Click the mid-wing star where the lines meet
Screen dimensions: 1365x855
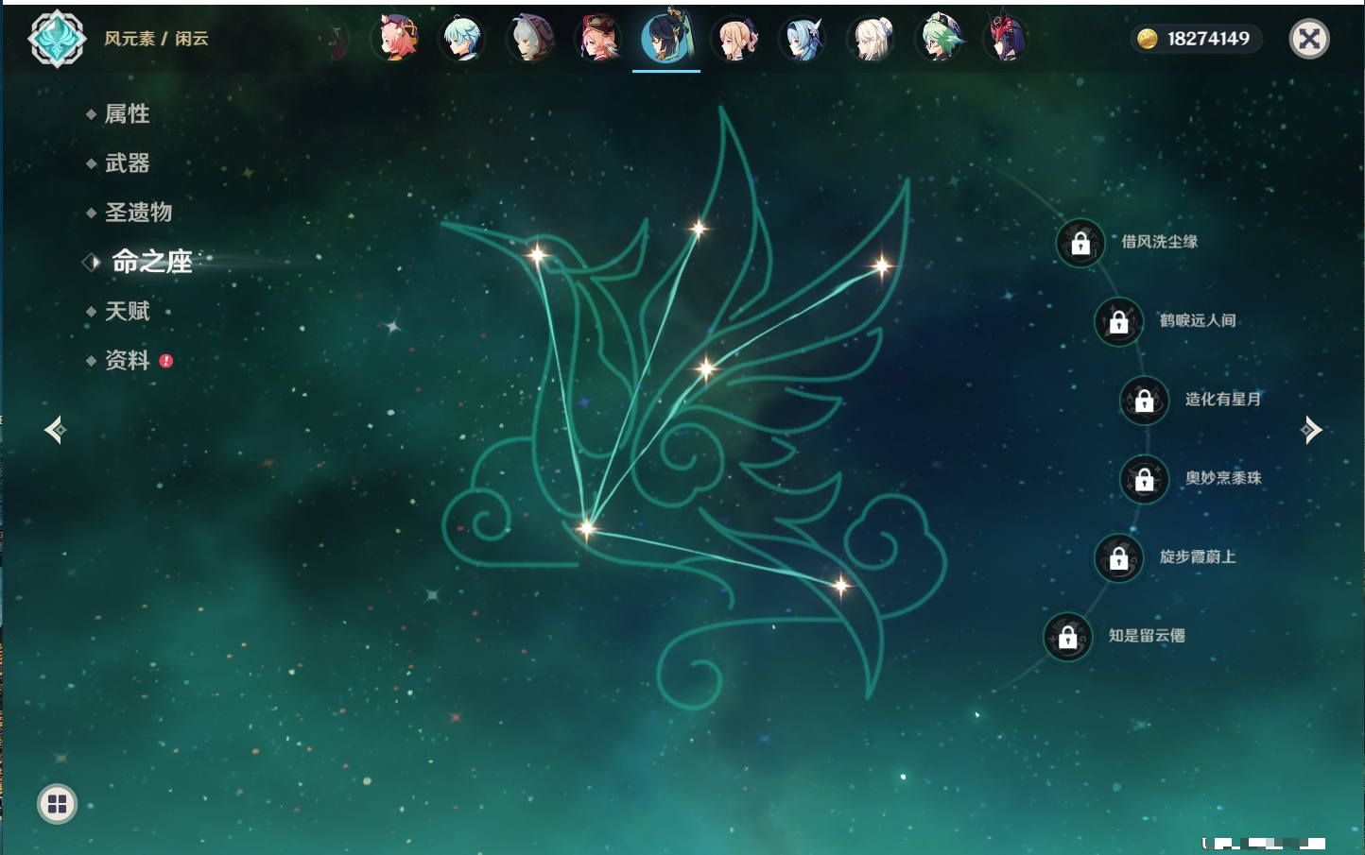click(706, 368)
